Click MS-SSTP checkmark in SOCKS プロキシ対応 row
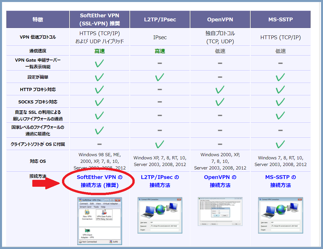Screen dimensions: 323x249 pyautogui.click(x=280, y=102)
